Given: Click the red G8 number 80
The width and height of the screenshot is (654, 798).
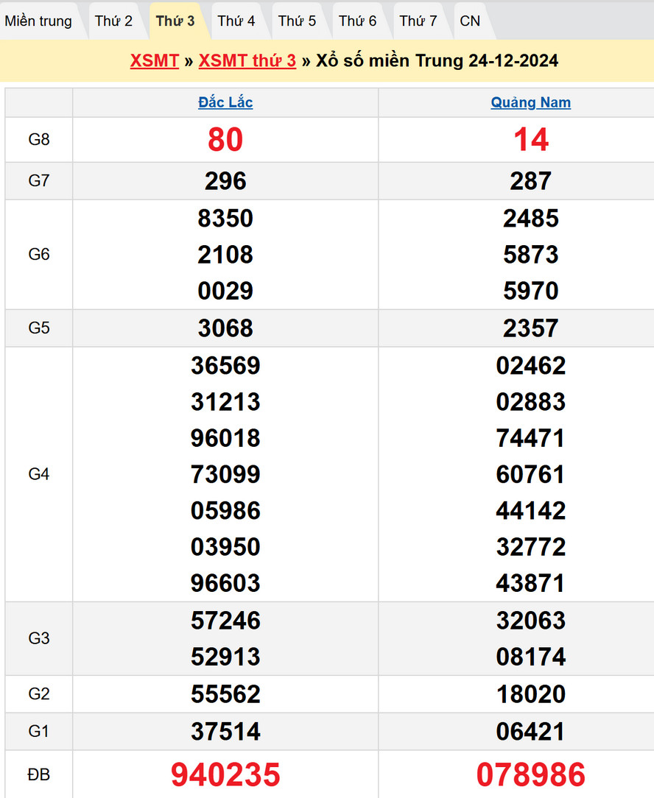Looking at the screenshot, I should tap(225, 139).
